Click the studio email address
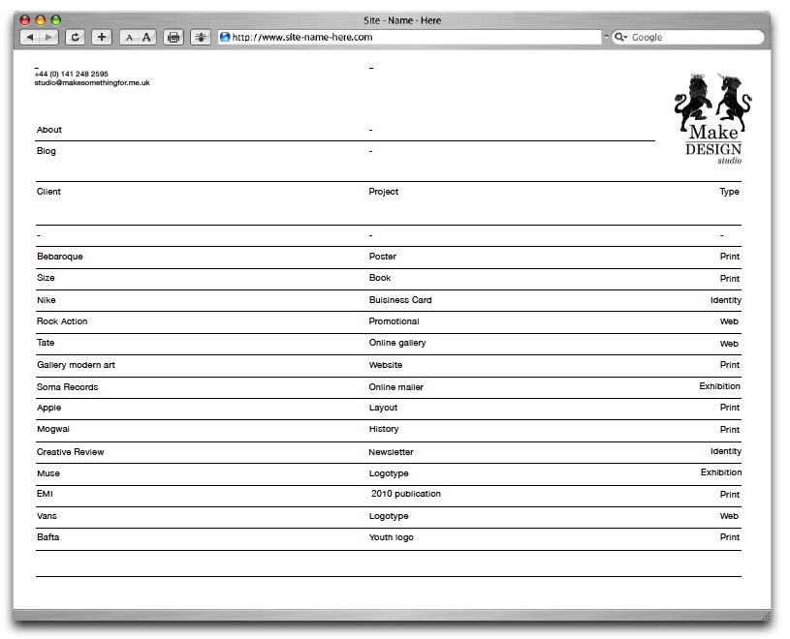Image resolution: width=790 pixels, height=639 pixels. pos(92,83)
